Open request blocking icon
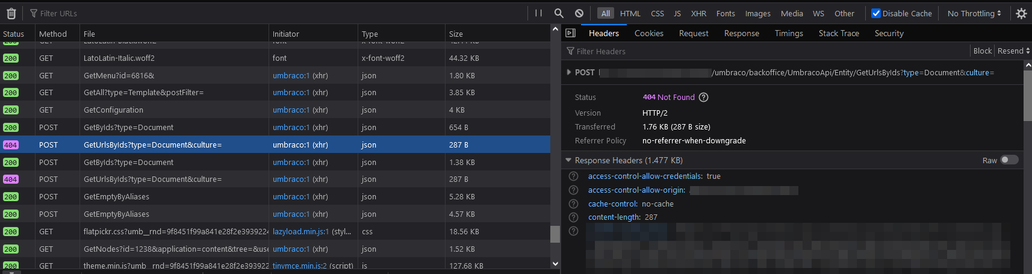This screenshot has width=1032, height=274. (x=579, y=13)
